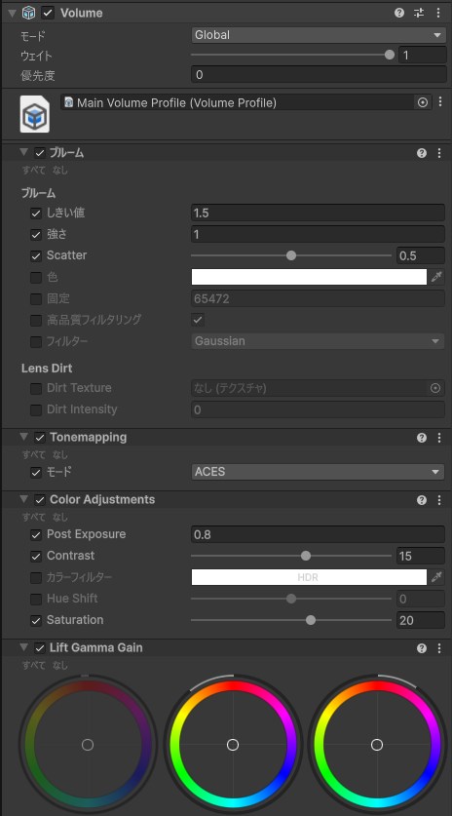Click the カラーフィルター HDR color swatch
Screen dimensions: 452x816
tap(309, 577)
